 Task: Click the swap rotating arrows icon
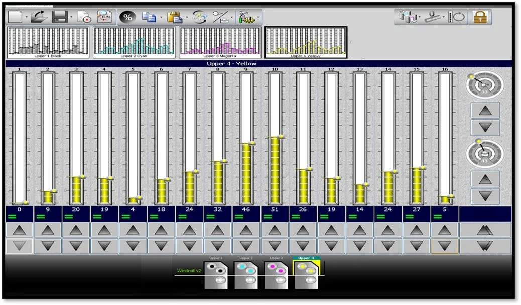coord(199,17)
